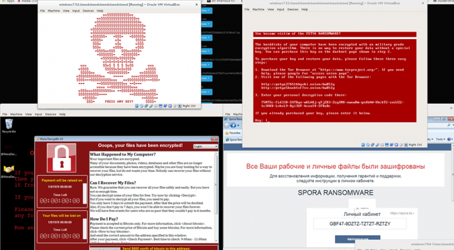Click 'Ooops, your files have been encrypted!' title

click(140, 145)
